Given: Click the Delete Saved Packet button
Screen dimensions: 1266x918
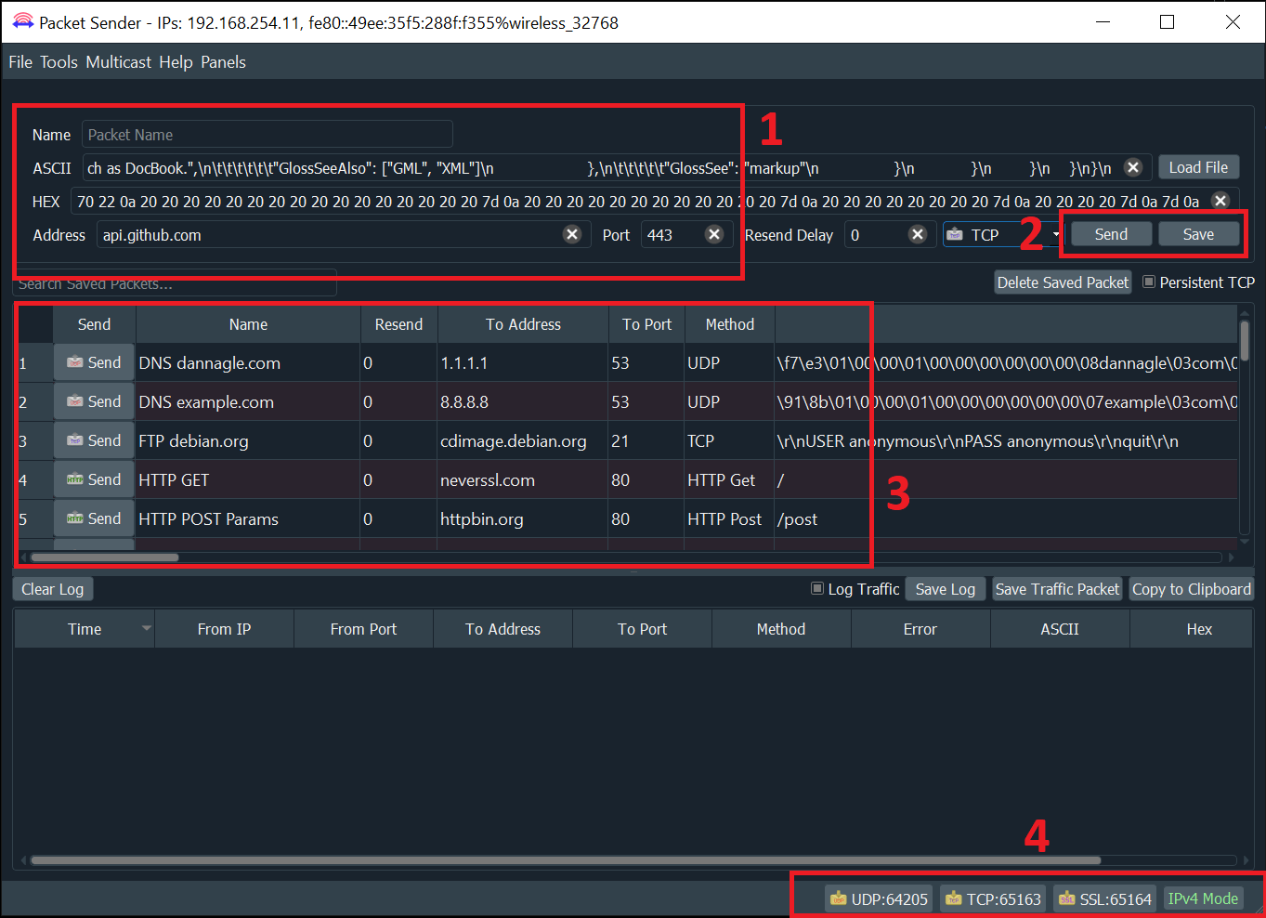Looking at the screenshot, I should point(1063,282).
